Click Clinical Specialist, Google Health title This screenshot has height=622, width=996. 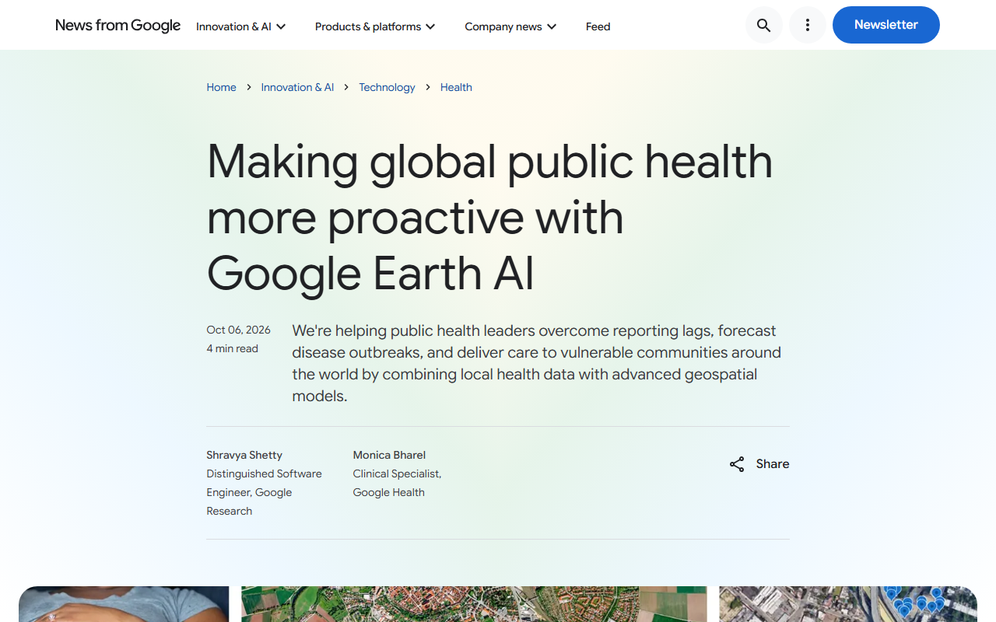(x=397, y=483)
